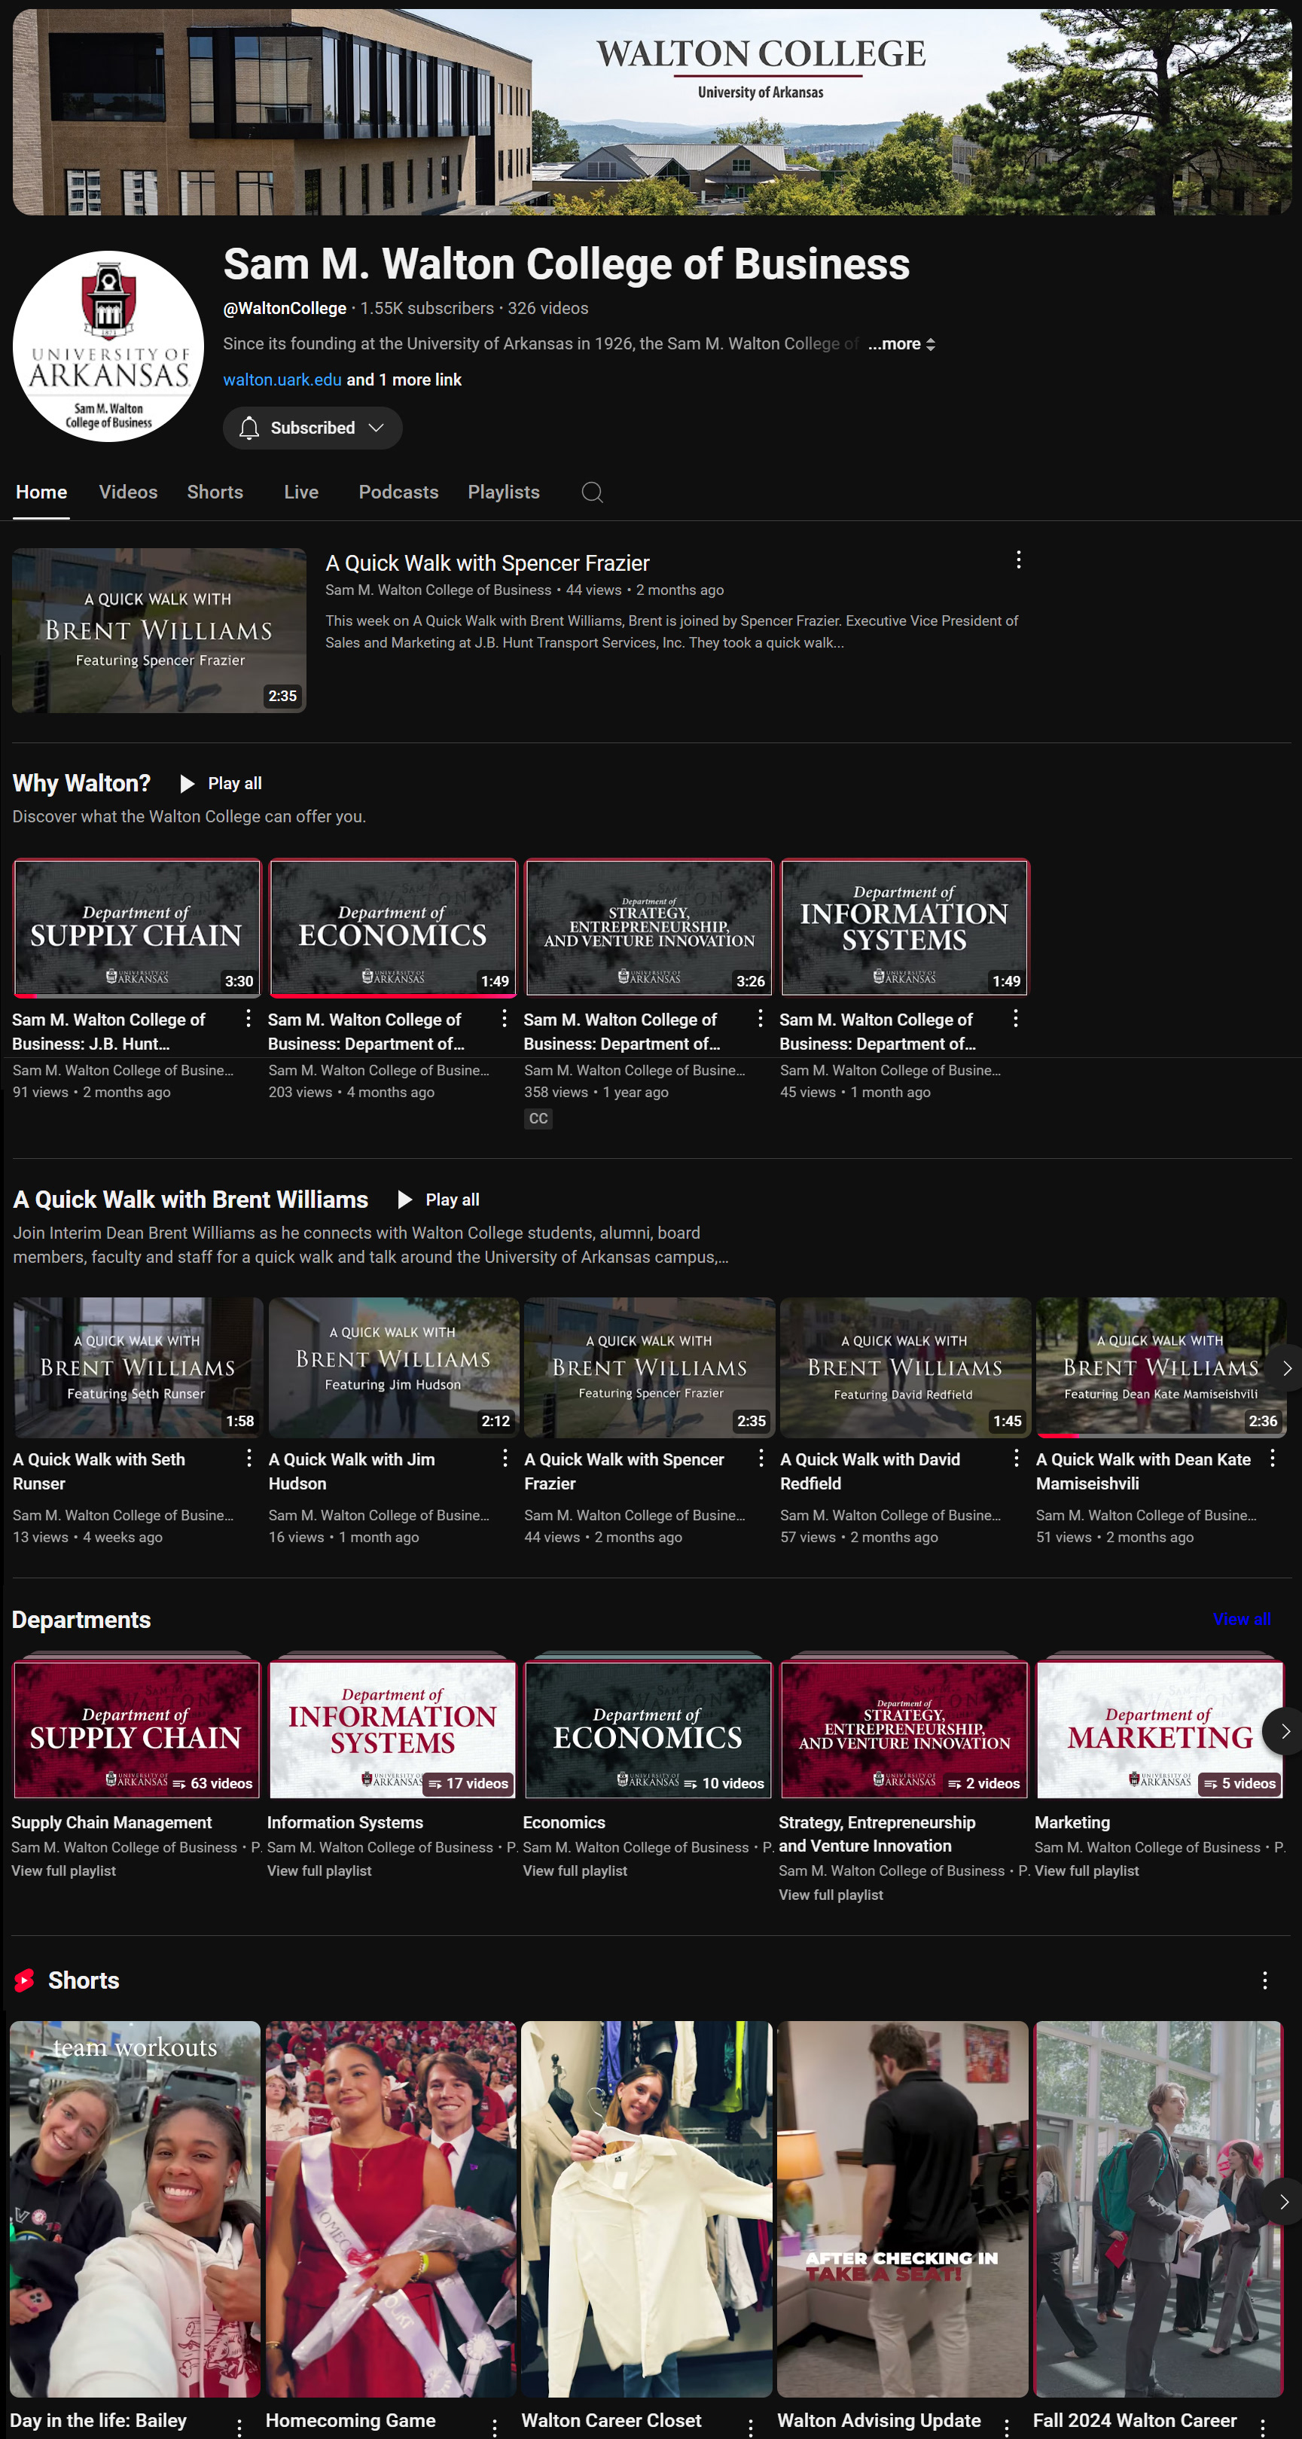The width and height of the screenshot is (1302, 2439).
Task: Click View all for Departments
Action: coord(1242,1619)
